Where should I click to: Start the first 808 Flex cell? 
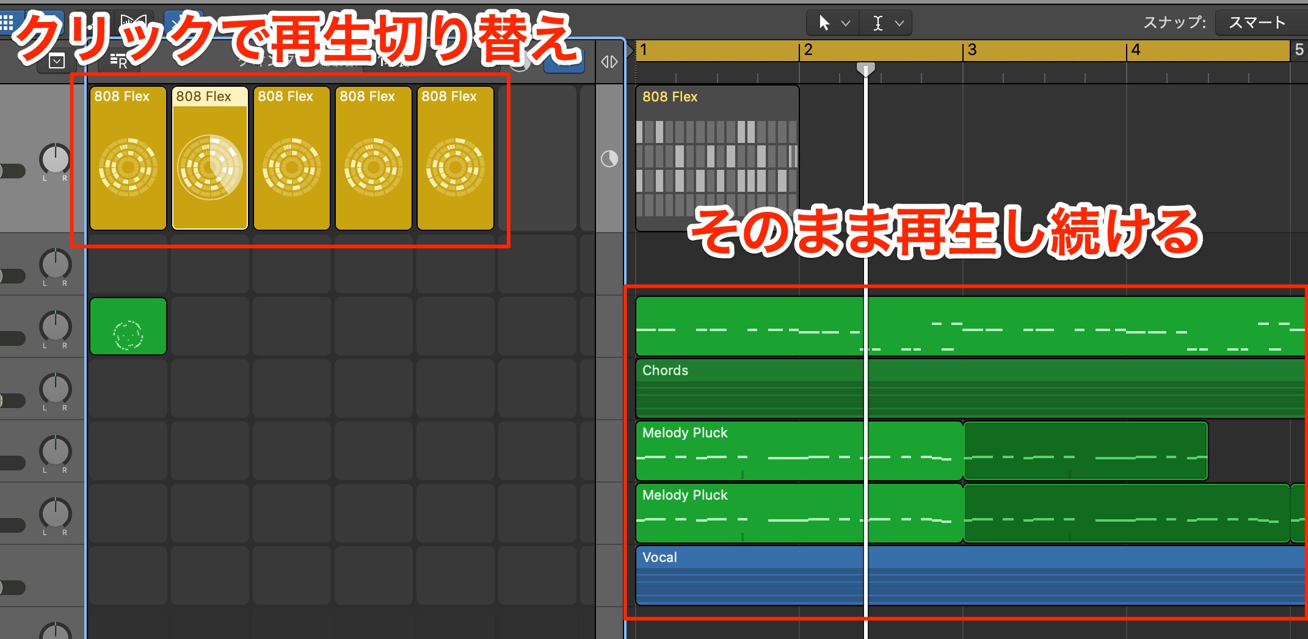pyautogui.click(x=128, y=159)
